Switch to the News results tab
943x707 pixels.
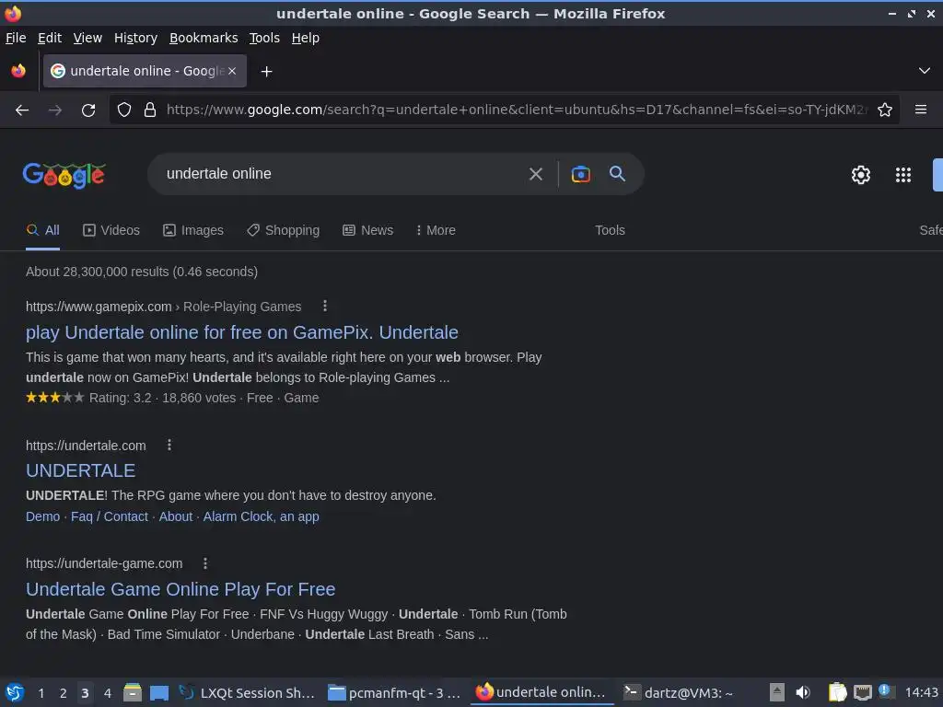tap(368, 230)
